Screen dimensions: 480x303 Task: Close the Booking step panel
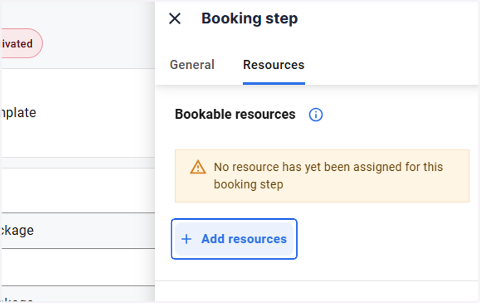coord(175,18)
